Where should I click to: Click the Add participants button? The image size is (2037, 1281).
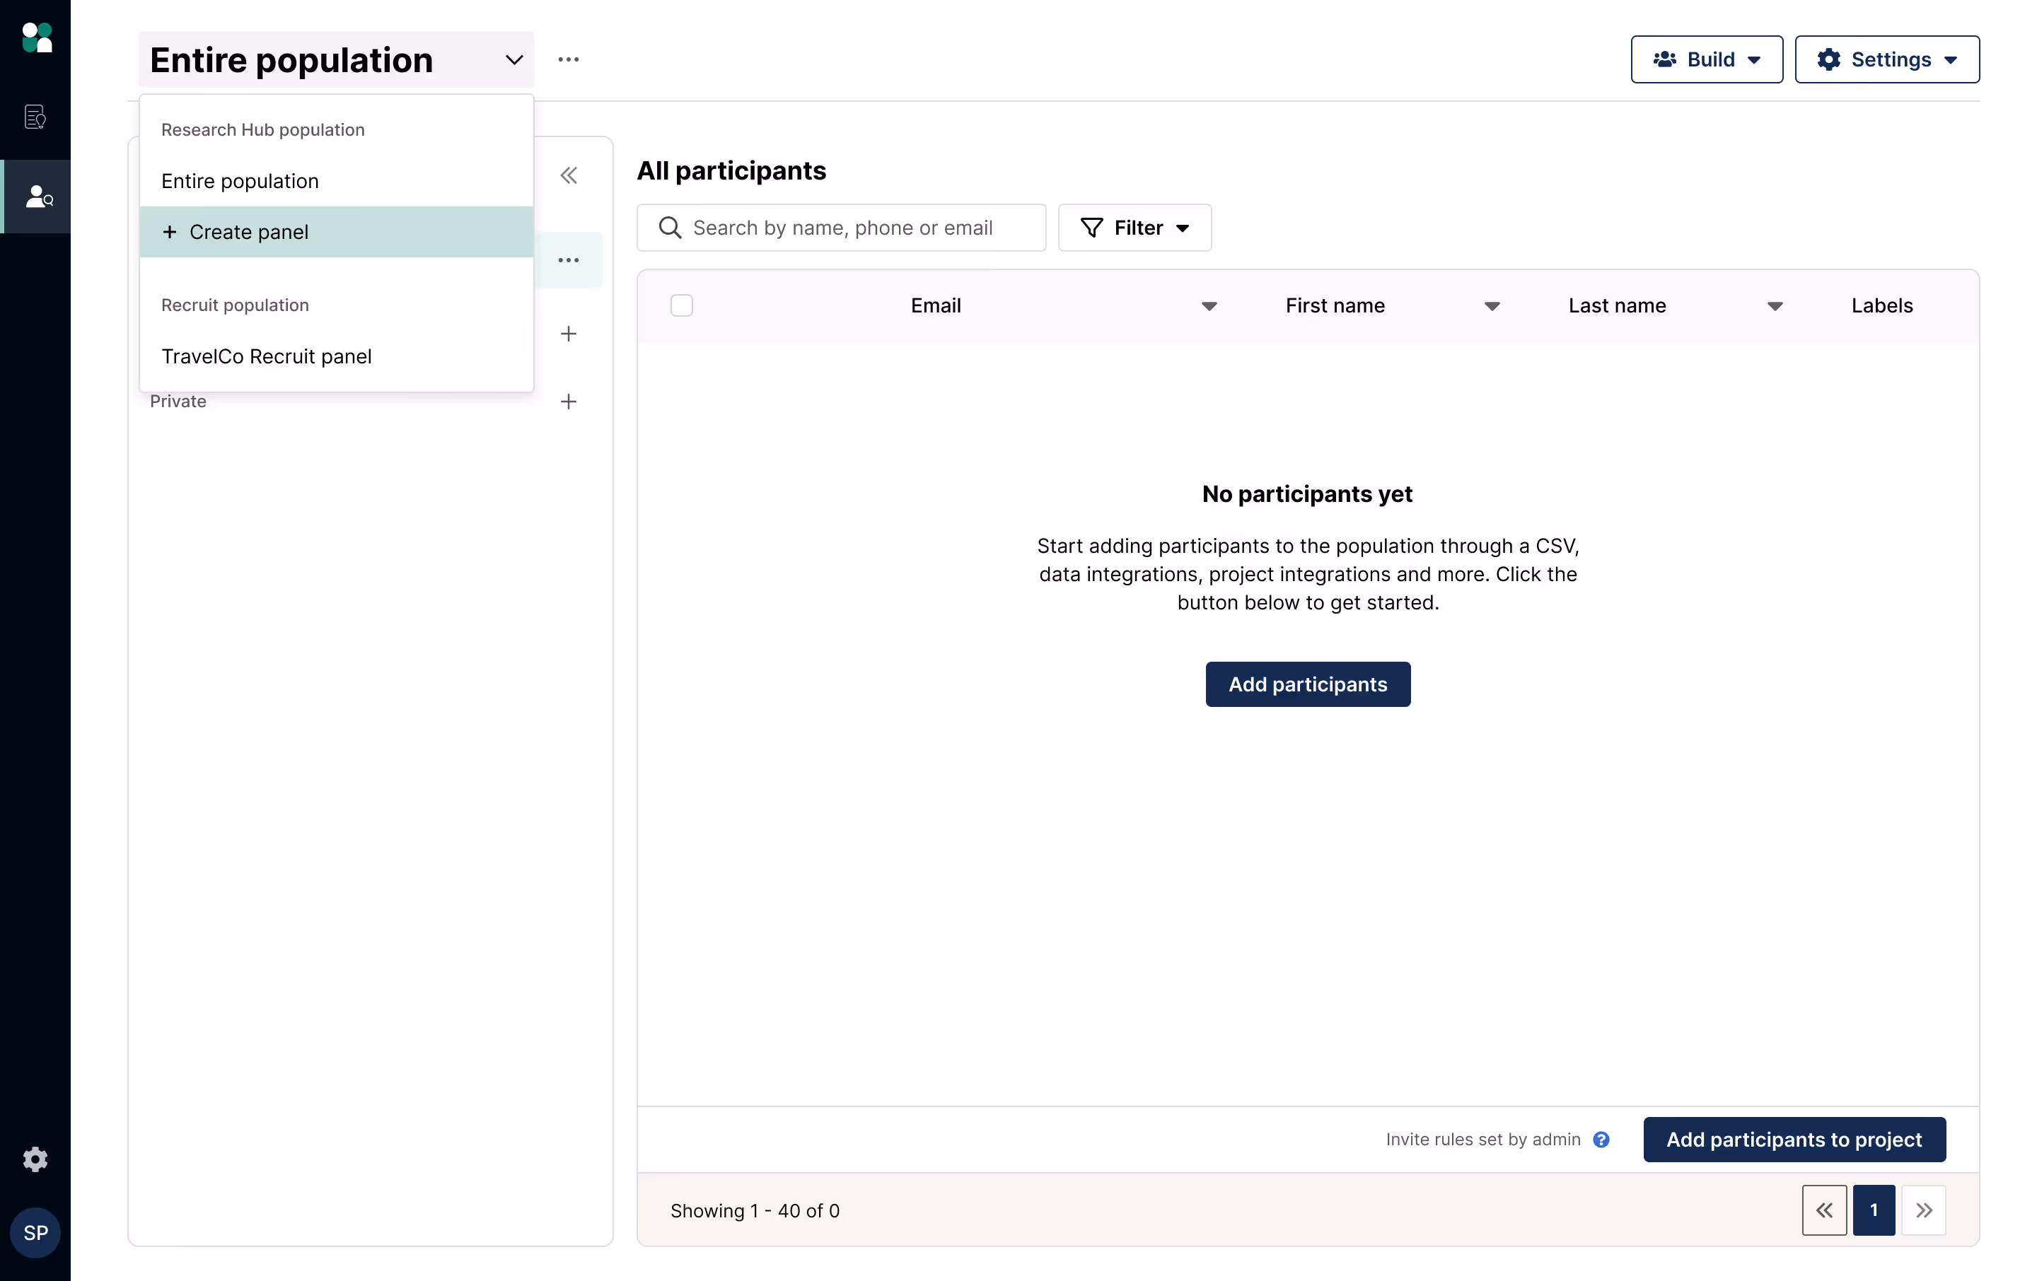[1307, 684]
